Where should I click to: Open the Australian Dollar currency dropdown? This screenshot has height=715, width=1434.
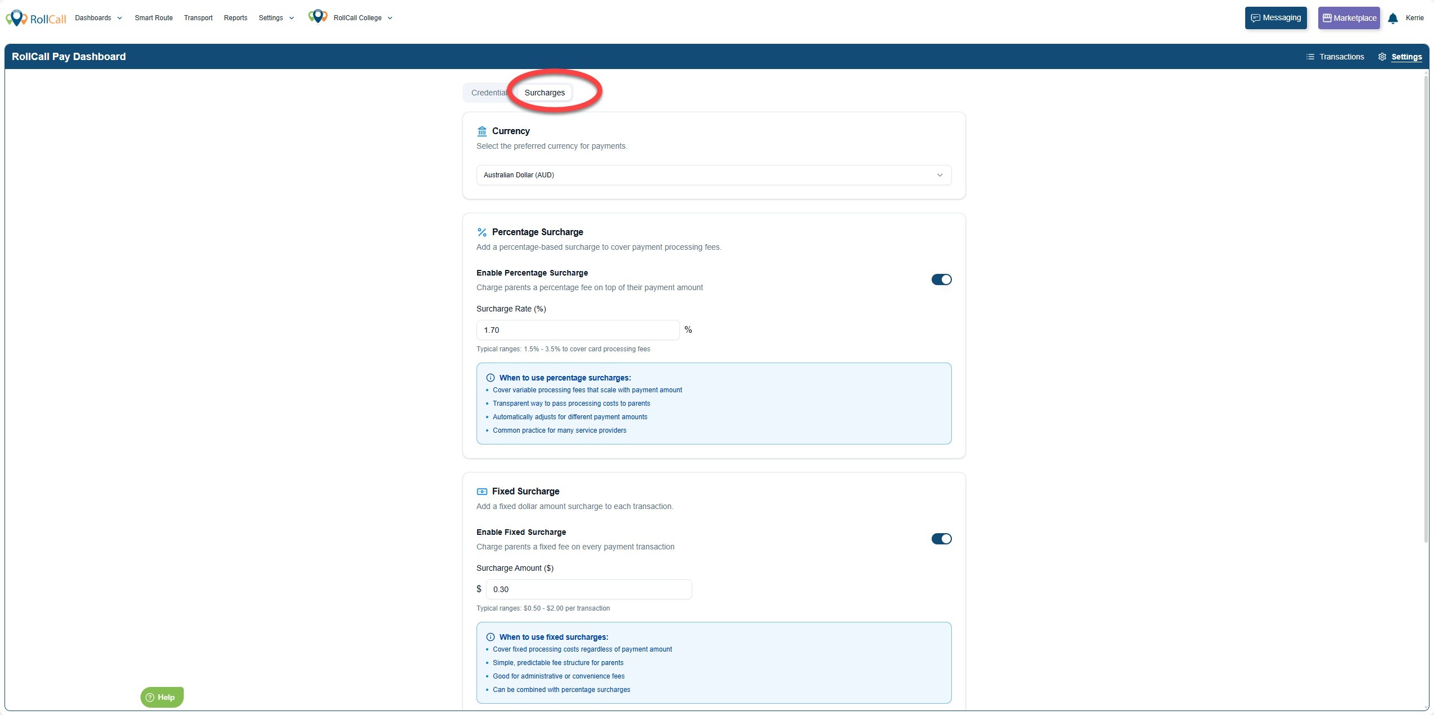point(713,175)
